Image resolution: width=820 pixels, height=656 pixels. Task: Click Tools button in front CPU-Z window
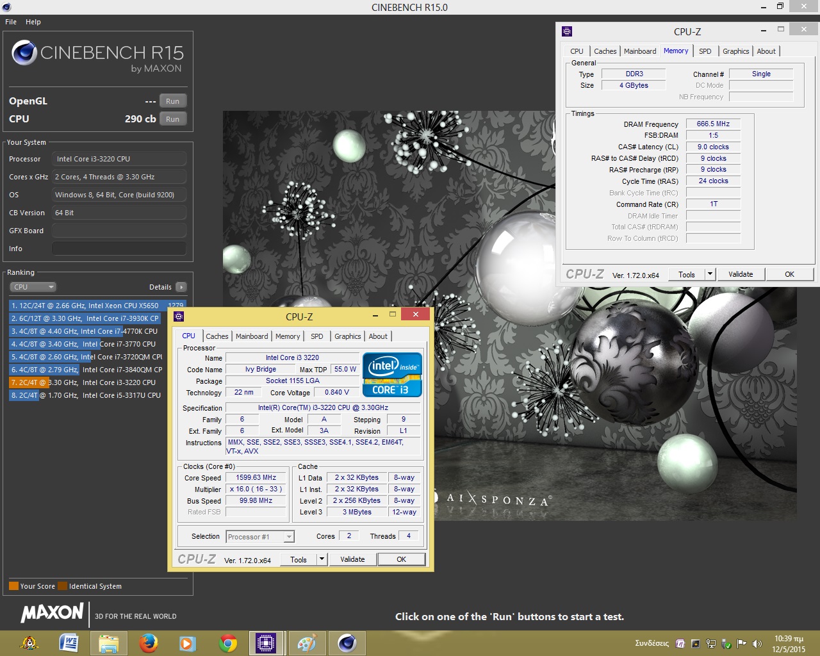click(x=299, y=559)
